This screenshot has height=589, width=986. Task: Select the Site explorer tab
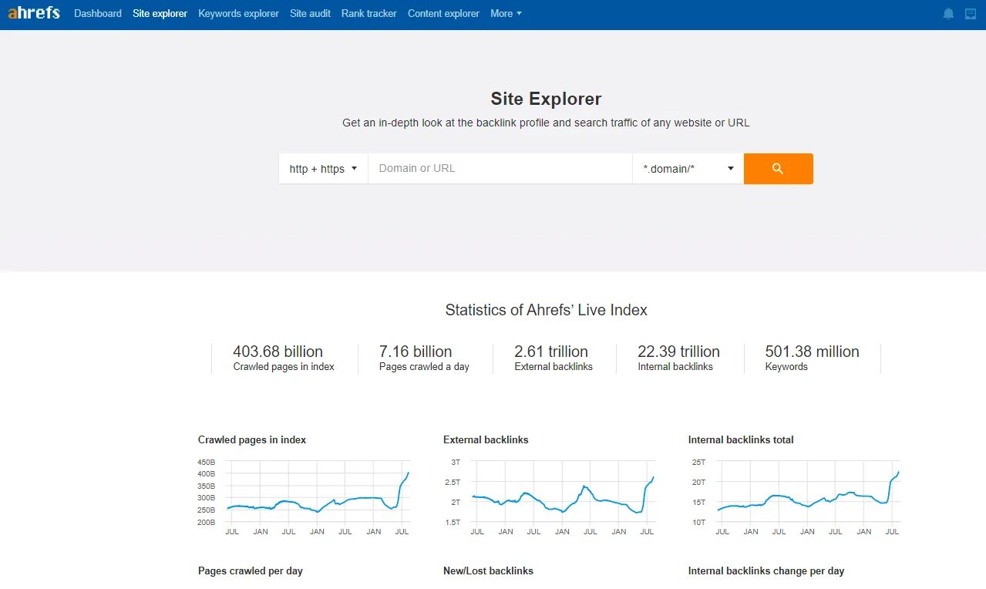point(160,13)
